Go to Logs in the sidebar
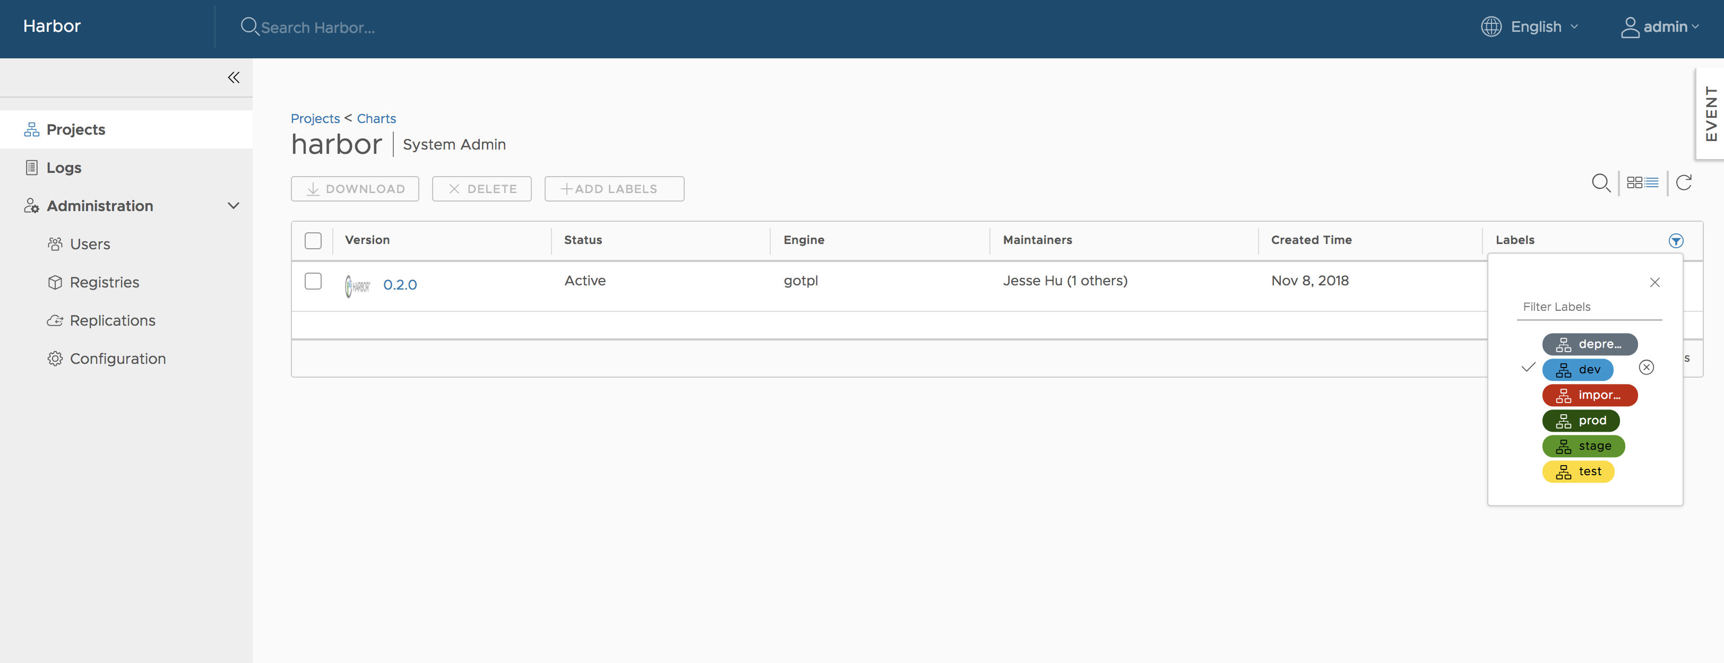 point(64,168)
